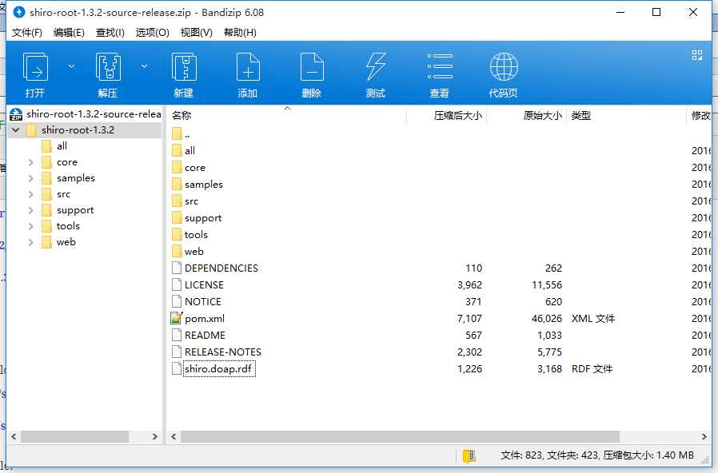The image size is (718, 473).
Task: Open the dropdown arrow next to 解压
Action: point(144,67)
